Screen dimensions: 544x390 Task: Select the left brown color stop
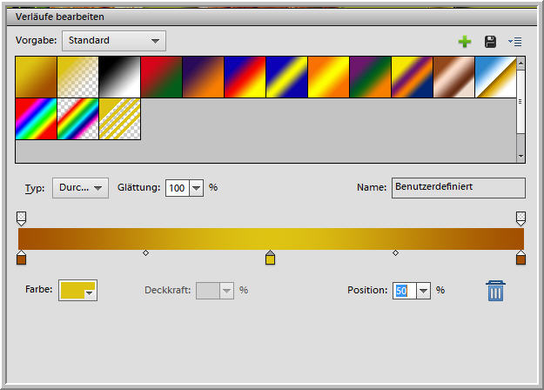(21, 258)
